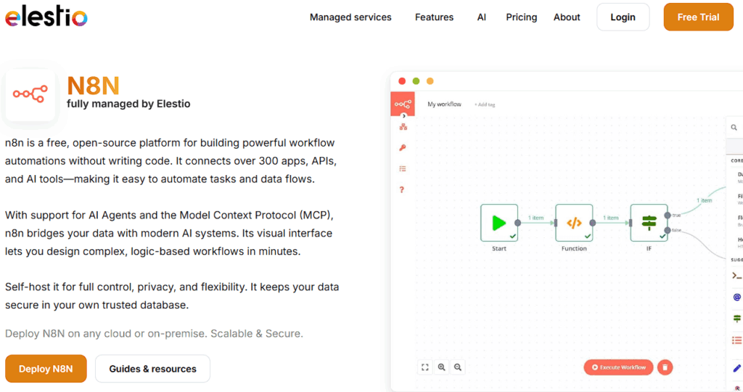
Task: Select the IF node
Action: point(649,223)
